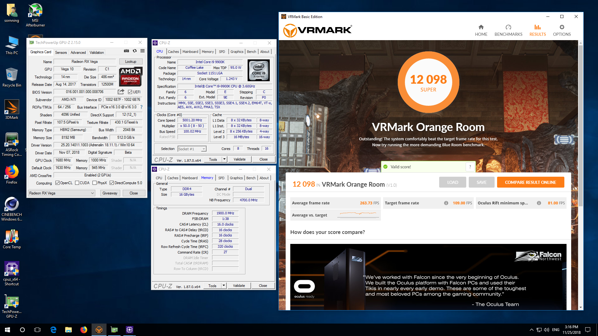Open 3DMark desktop icon
Screen dimensions: 598x336
pos(12,110)
